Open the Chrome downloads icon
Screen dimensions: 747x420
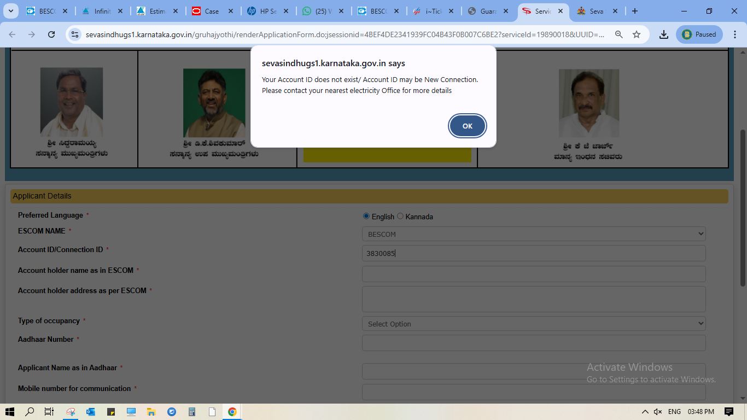click(x=663, y=34)
